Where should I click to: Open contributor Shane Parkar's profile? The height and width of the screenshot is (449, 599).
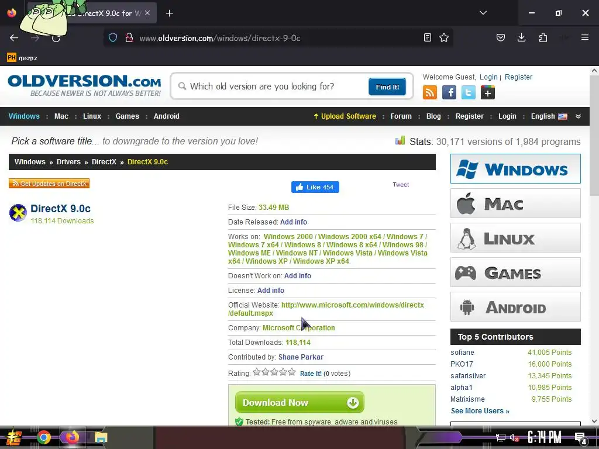tap(301, 357)
